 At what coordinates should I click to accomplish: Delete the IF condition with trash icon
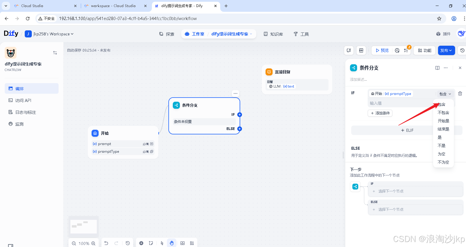[460, 93]
